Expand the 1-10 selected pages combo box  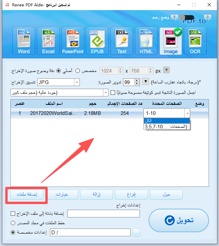(167, 113)
